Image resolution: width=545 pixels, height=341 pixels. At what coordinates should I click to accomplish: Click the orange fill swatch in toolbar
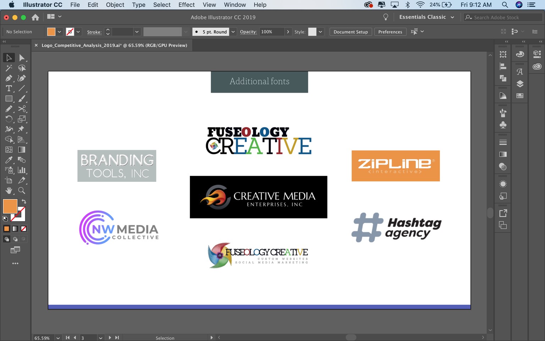coord(10,206)
